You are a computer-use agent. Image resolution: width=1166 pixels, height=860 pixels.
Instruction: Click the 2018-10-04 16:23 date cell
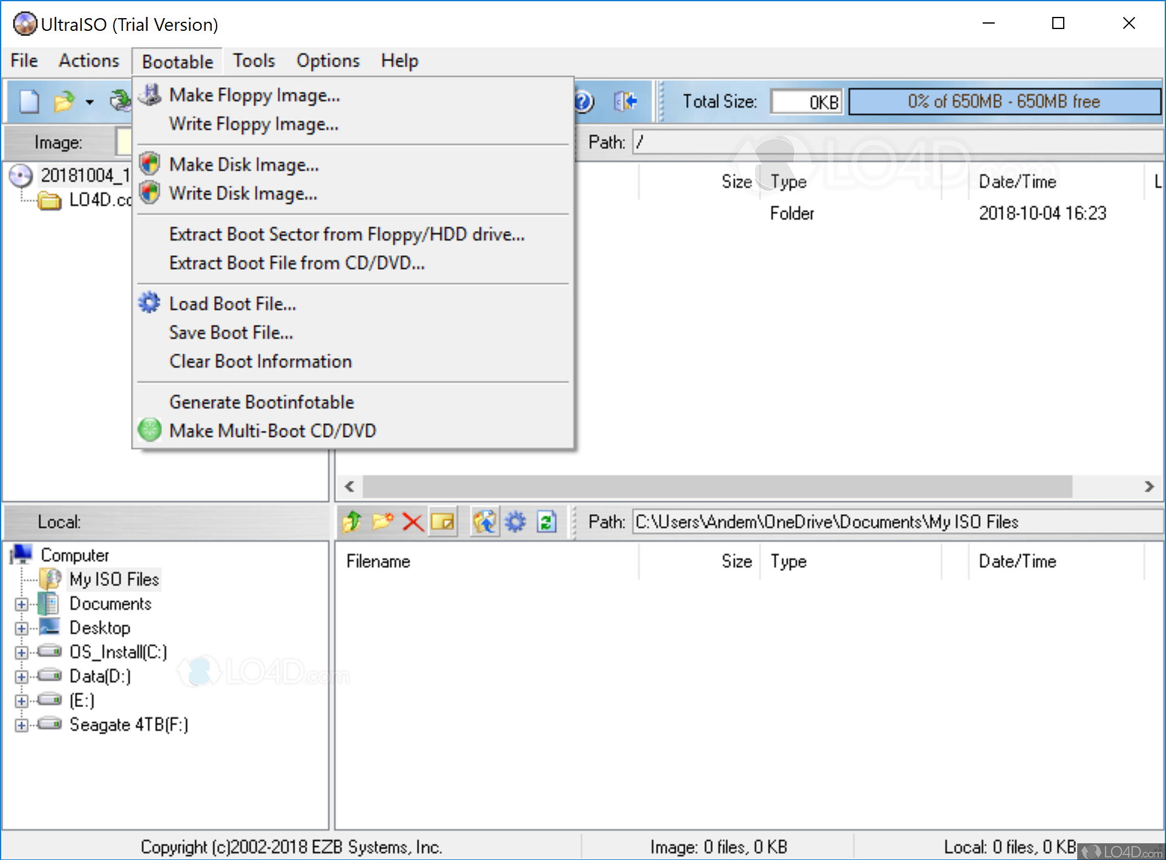[1043, 213]
